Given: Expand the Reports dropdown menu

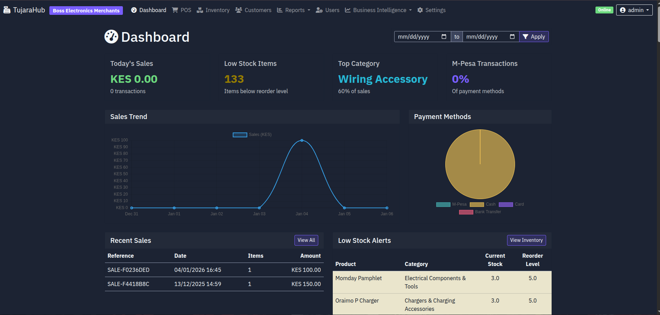Looking at the screenshot, I should (x=293, y=10).
